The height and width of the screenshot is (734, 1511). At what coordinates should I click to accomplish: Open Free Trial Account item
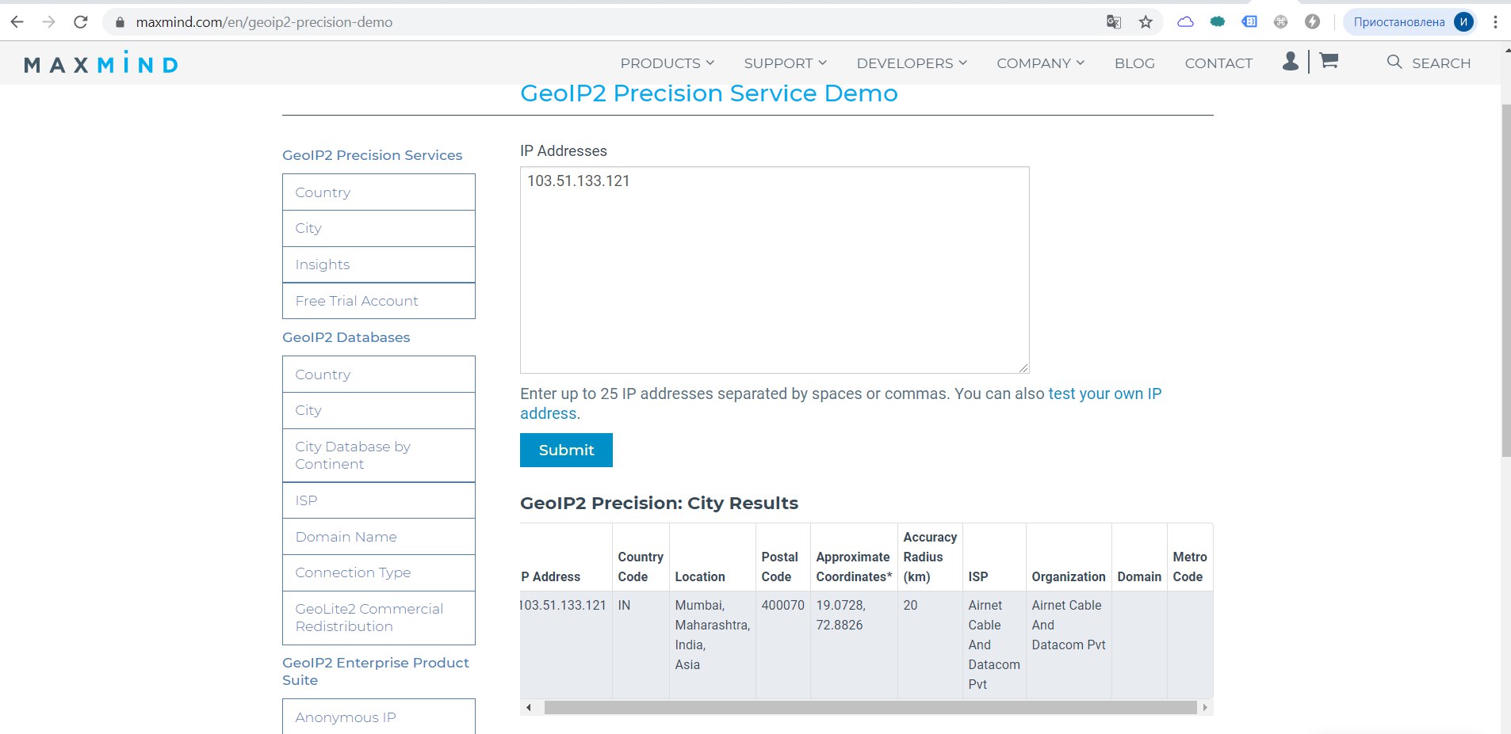pyautogui.click(x=379, y=301)
